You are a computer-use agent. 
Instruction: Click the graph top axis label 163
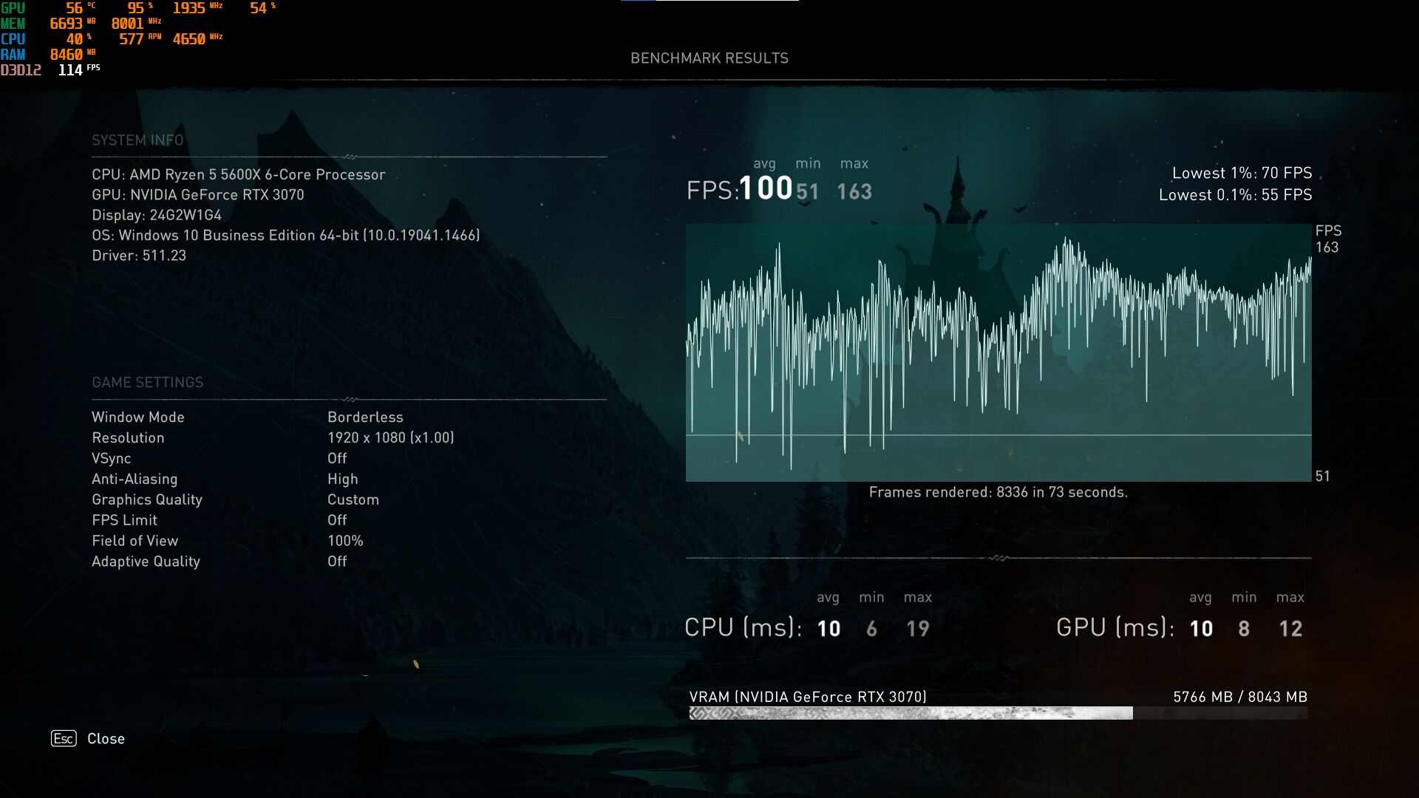(1327, 248)
